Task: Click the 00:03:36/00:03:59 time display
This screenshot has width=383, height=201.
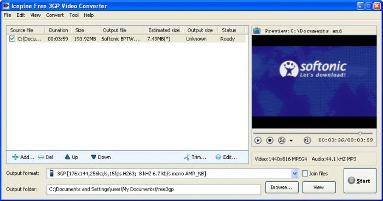Action: coord(345,140)
